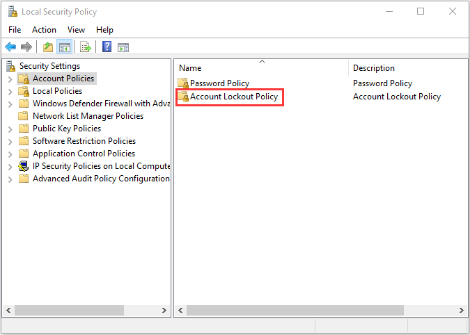This screenshot has height=335, width=470.
Task: Select Advanced Audit Policy Configuration label
Action: 101,179
